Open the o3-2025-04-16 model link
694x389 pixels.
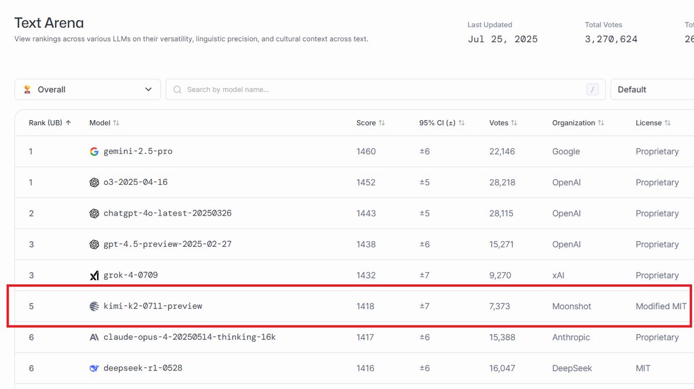click(136, 182)
